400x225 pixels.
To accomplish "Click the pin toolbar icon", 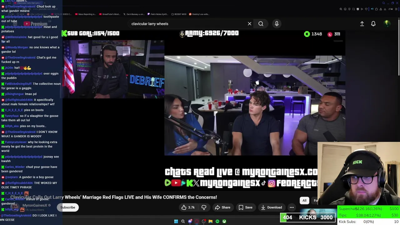I will pyautogui.click(x=349, y=9).
